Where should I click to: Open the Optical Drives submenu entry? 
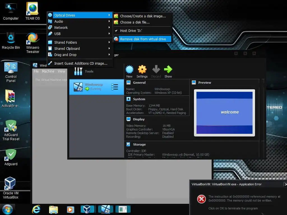point(80,15)
